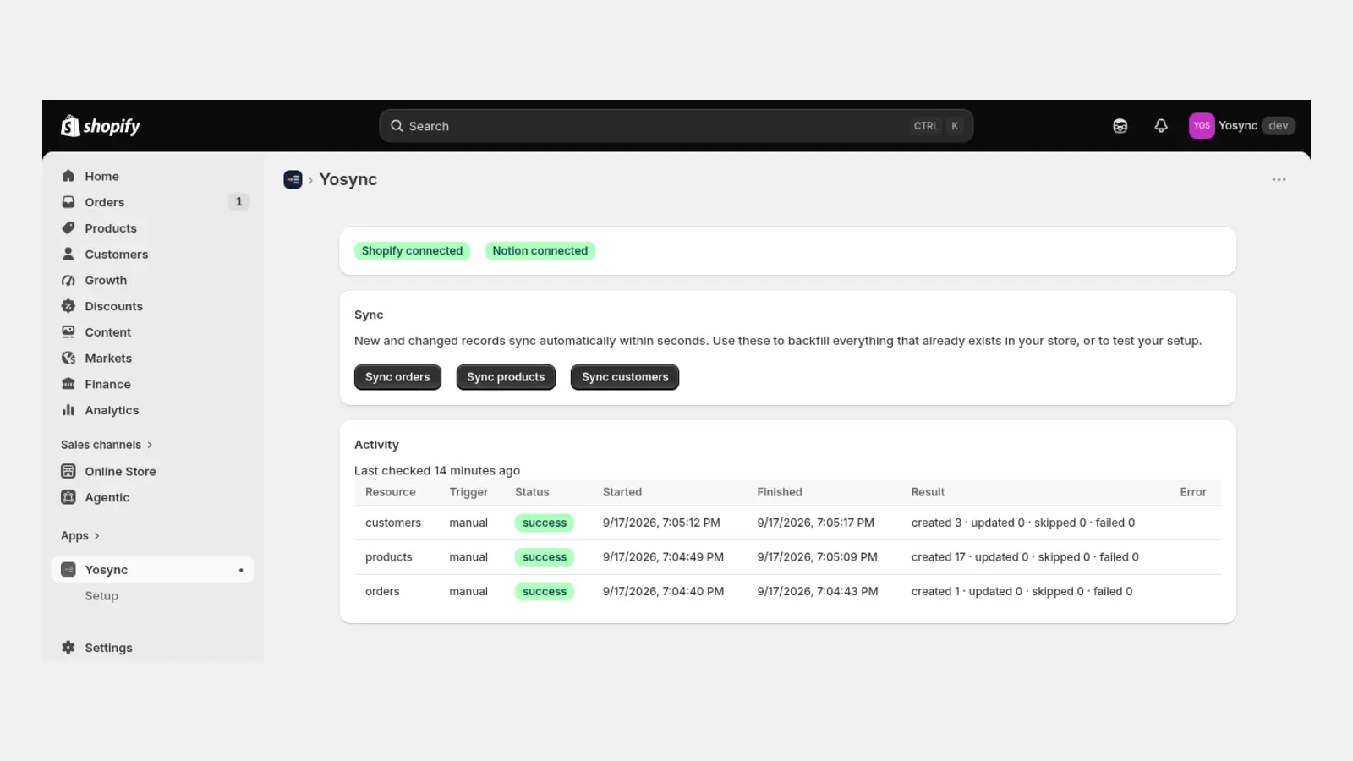Image resolution: width=1353 pixels, height=761 pixels.
Task: Click the customers row resource cell
Action: click(393, 523)
